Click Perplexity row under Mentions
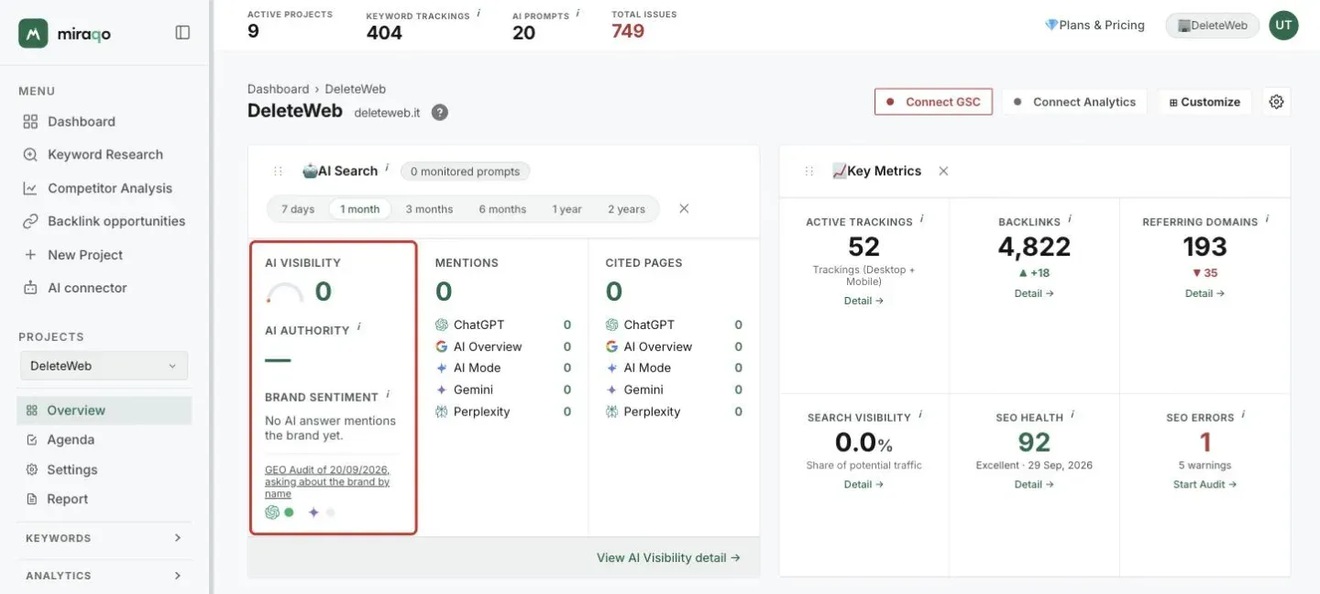Screen dimensions: 1320x594 (x=503, y=412)
